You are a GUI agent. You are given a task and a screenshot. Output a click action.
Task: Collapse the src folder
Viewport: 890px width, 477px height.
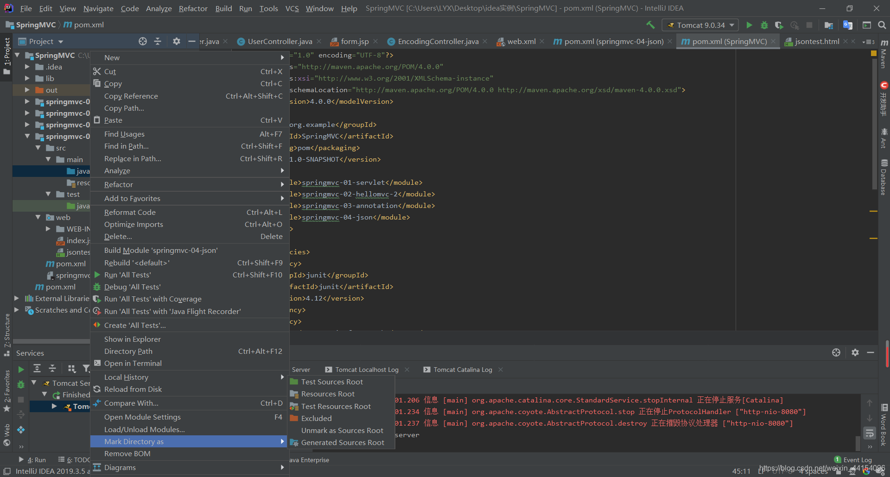(x=38, y=148)
